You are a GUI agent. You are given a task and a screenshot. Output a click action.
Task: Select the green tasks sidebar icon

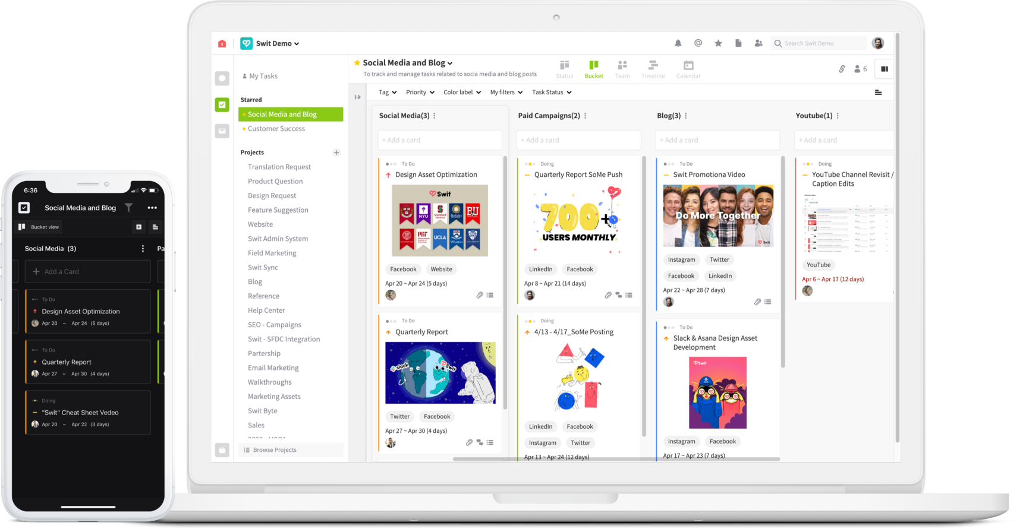[x=222, y=104]
